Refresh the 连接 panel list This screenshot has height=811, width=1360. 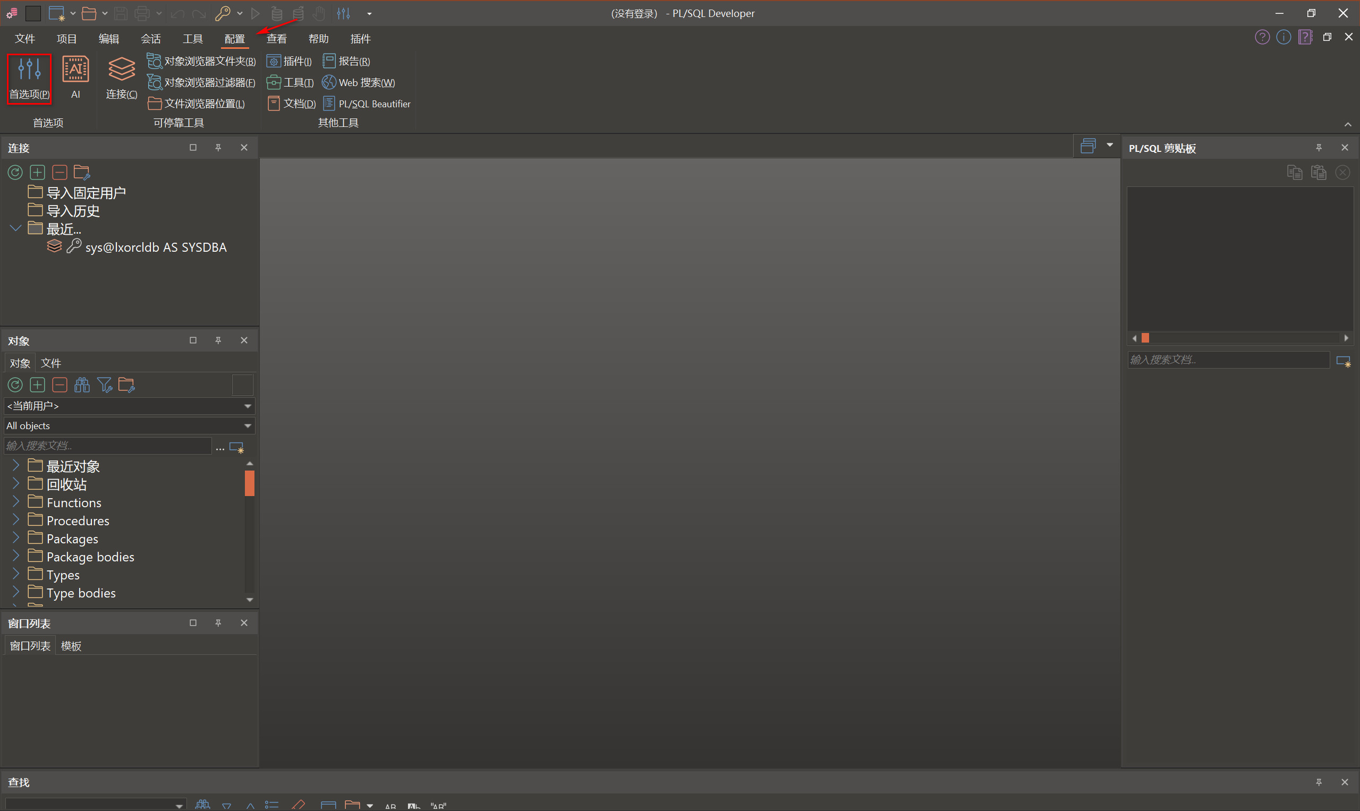coord(15,173)
